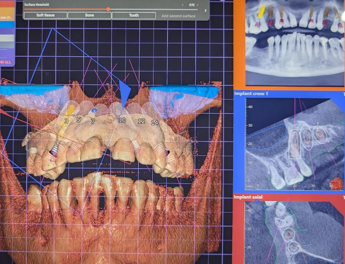Click the blue sphere marker above implant 7
This screenshot has height=264, width=345.
(94, 111)
